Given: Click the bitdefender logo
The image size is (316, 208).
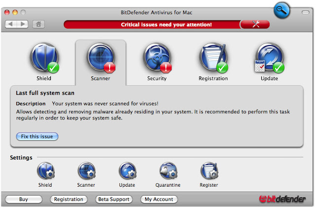Looking at the screenshot, I should [x=282, y=199].
